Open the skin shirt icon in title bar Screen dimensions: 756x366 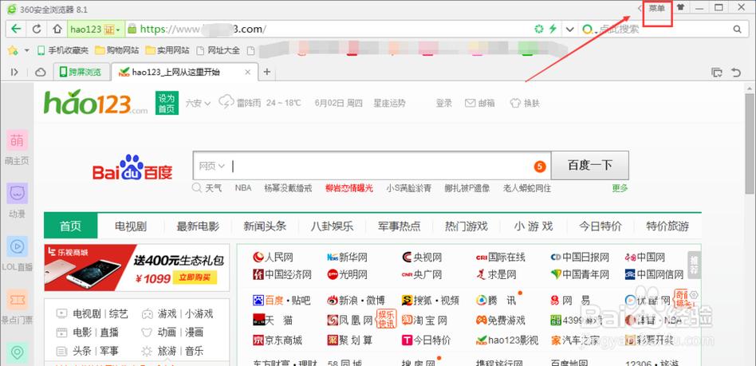[x=680, y=8]
